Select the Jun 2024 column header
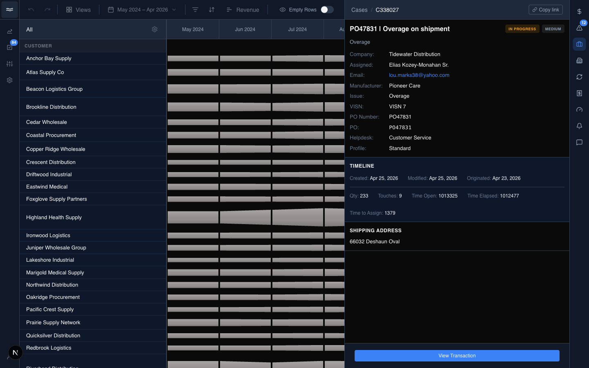Image resolution: width=589 pixels, height=368 pixels. [245, 29]
